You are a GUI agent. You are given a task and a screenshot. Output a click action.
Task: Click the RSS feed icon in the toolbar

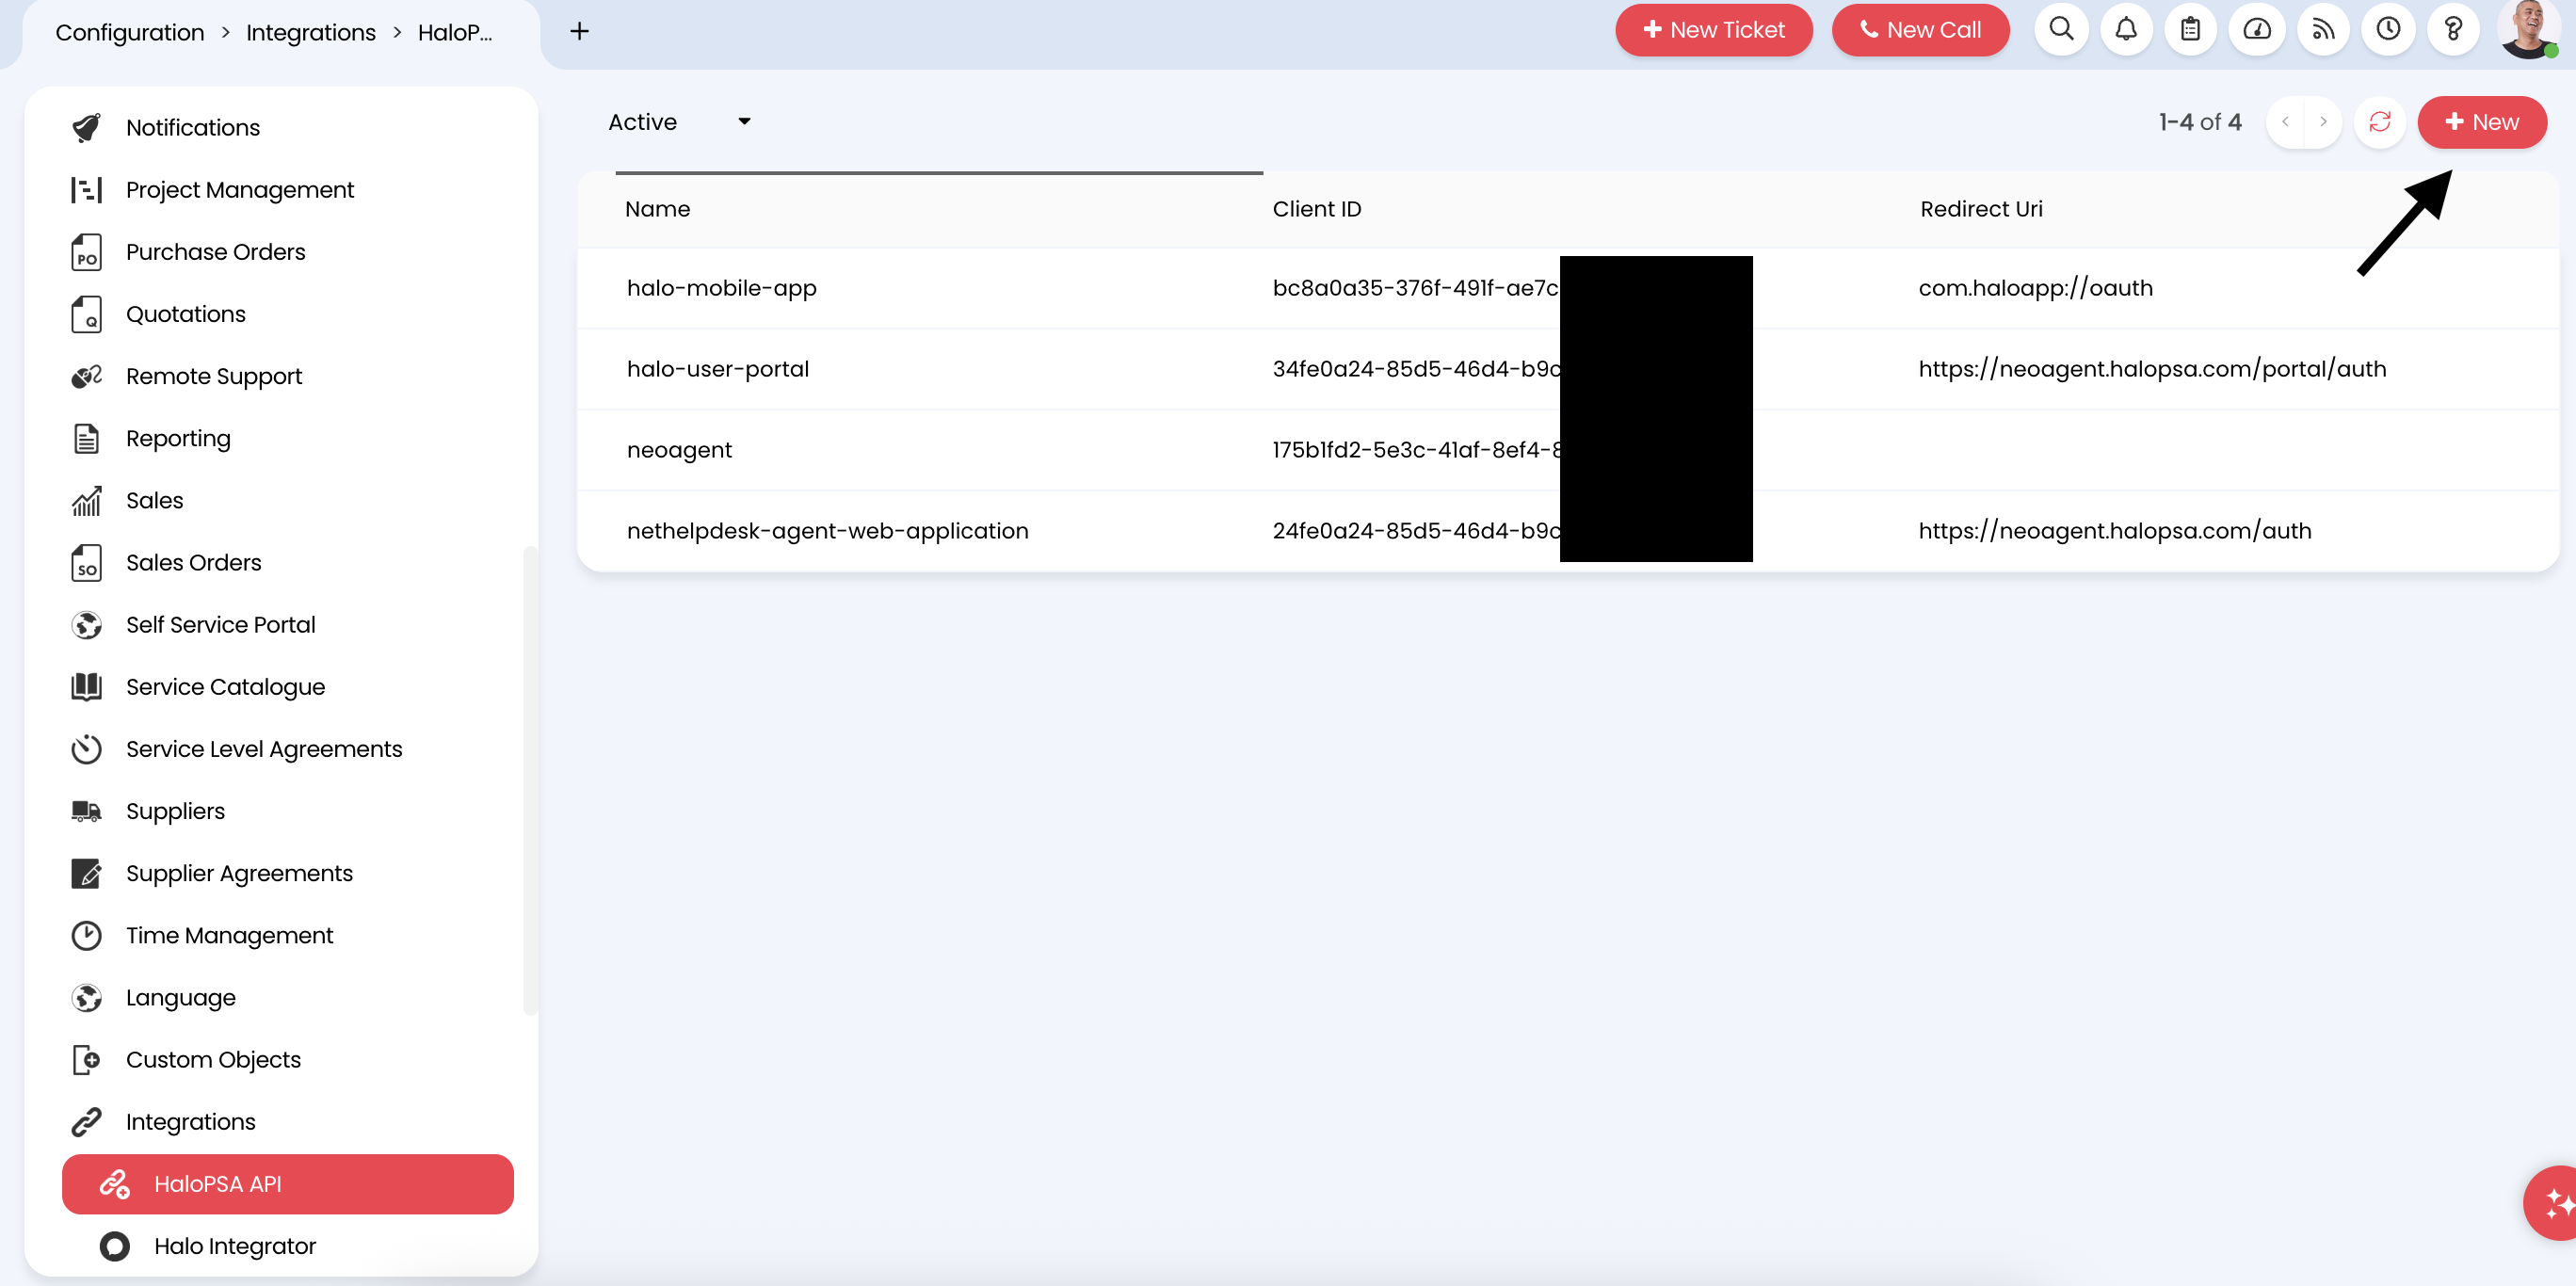pyautogui.click(x=2323, y=29)
